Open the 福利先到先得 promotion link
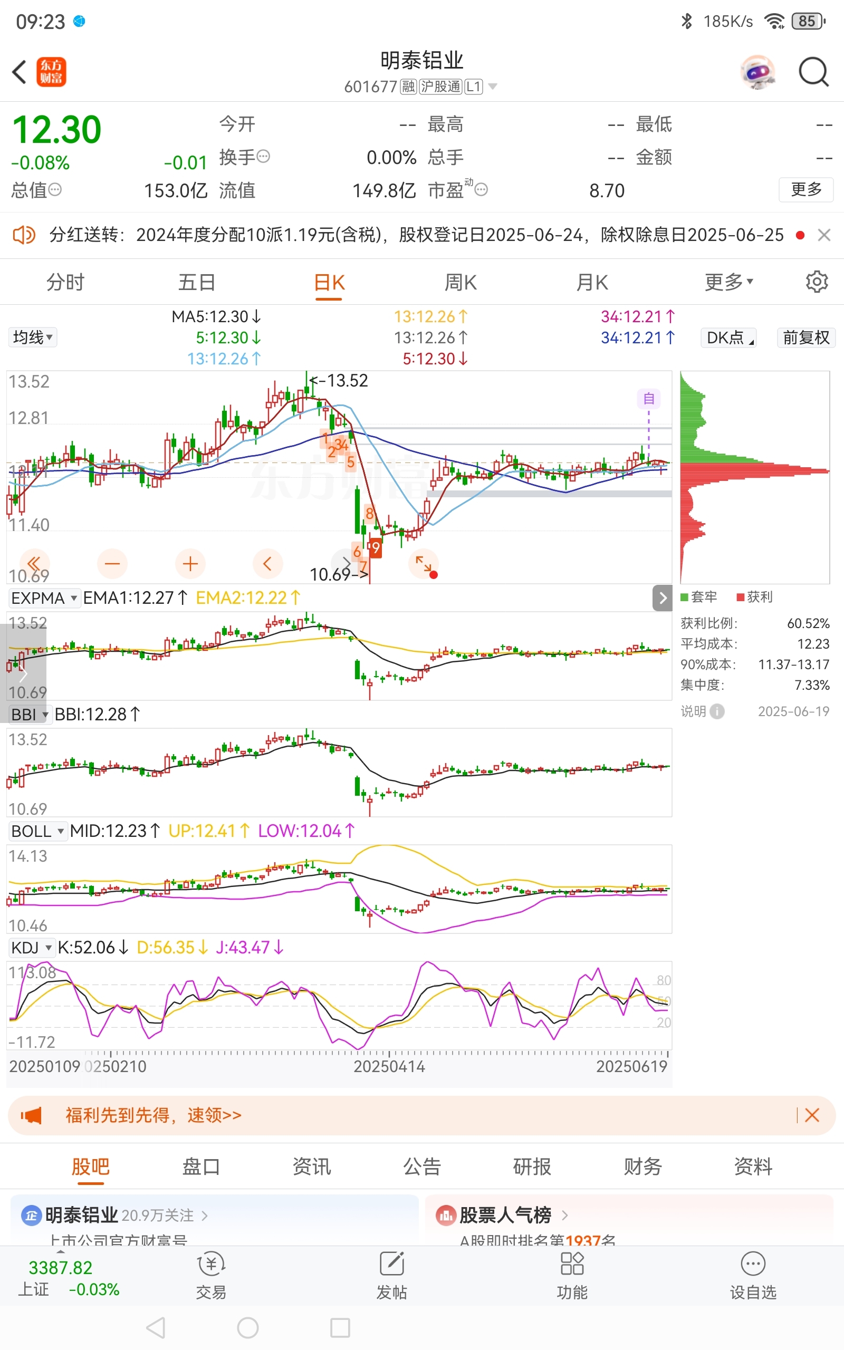Viewport: 844px width, 1350px height. click(x=154, y=1115)
